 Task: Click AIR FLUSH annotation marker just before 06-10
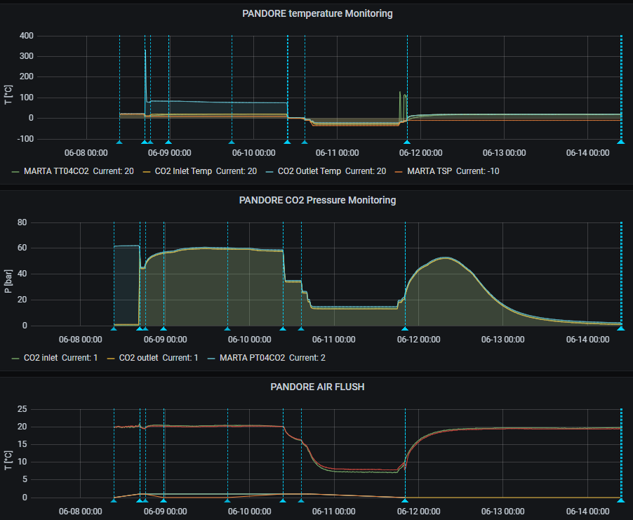[227, 499]
